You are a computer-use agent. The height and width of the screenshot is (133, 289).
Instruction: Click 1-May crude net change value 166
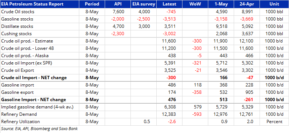(223, 78)
